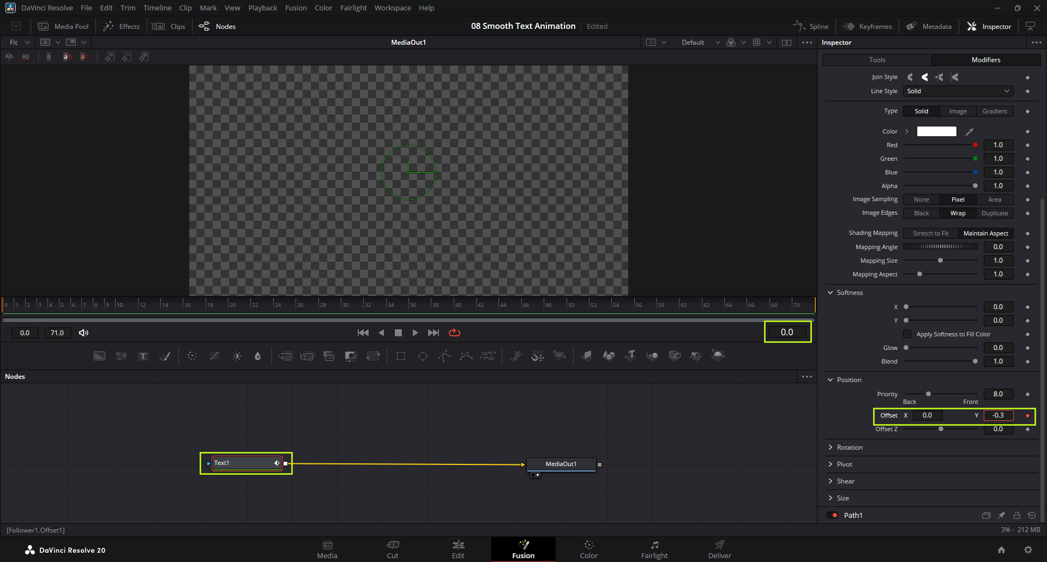
Task: Click the Color eyedropper picker icon
Action: (969, 132)
